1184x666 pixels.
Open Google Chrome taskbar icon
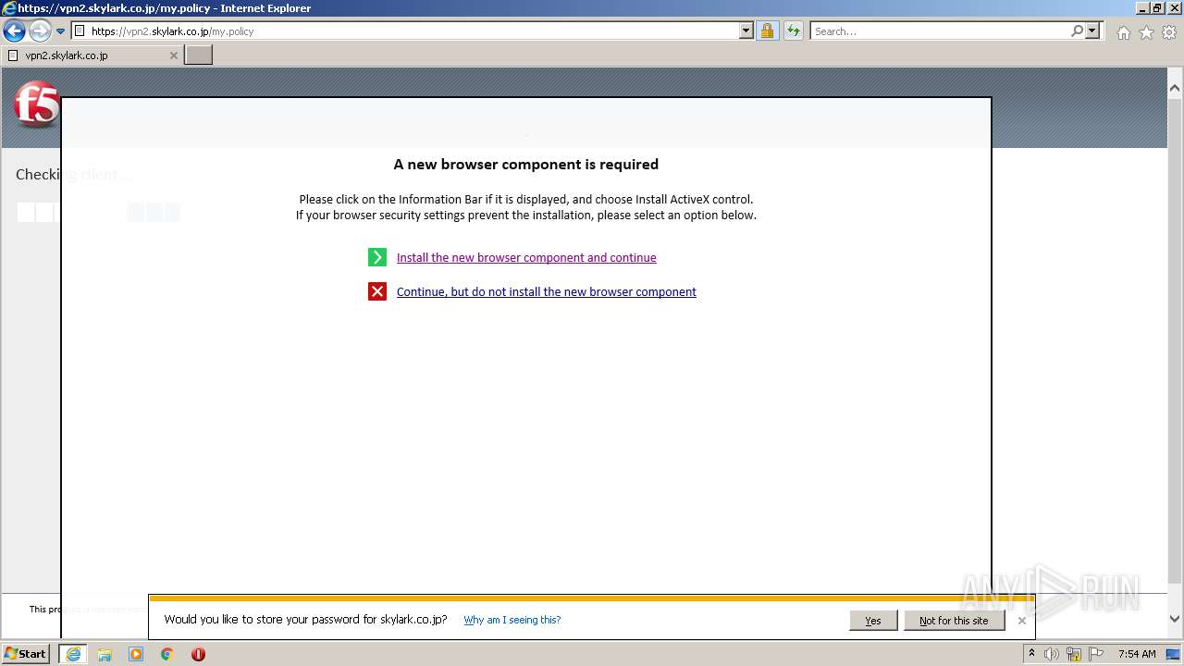167,654
